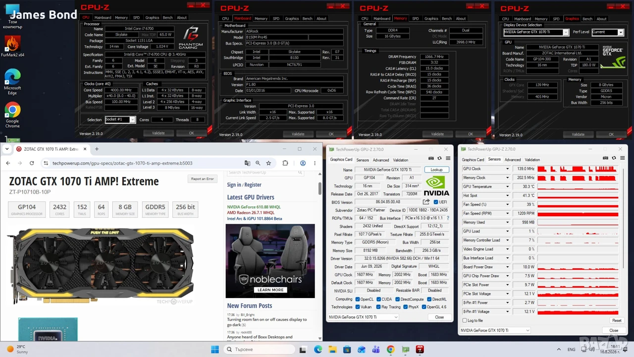Toggle the Ray Tracing checkbox
This screenshot has height=357, width=634.
coord(378,307)
